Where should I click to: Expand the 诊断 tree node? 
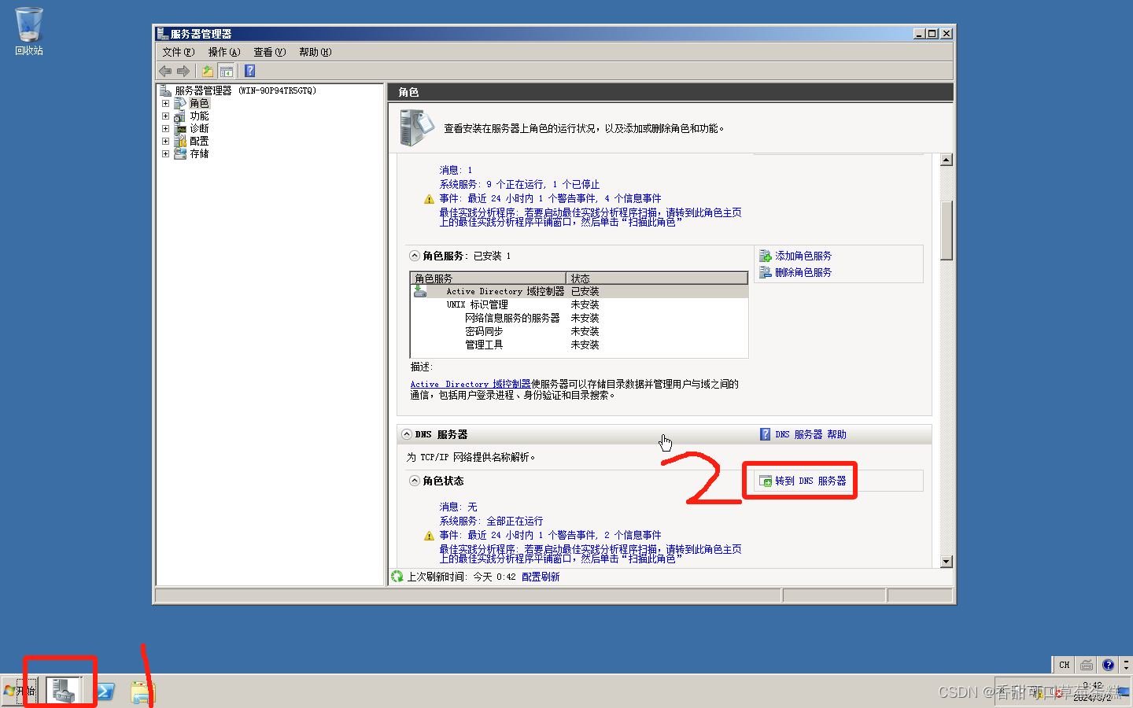pyautogui.click(x=166, y=129)
